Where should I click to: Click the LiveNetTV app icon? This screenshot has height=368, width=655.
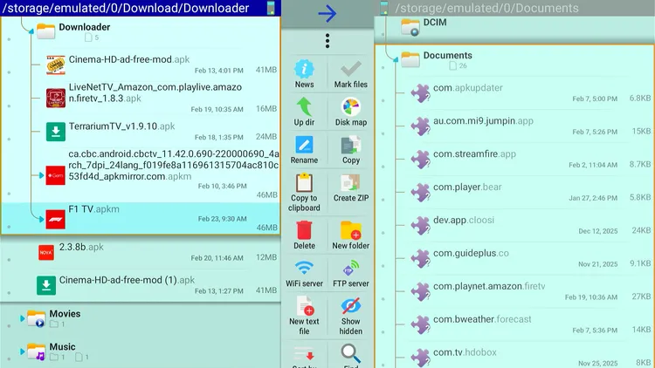pos(56,98)
